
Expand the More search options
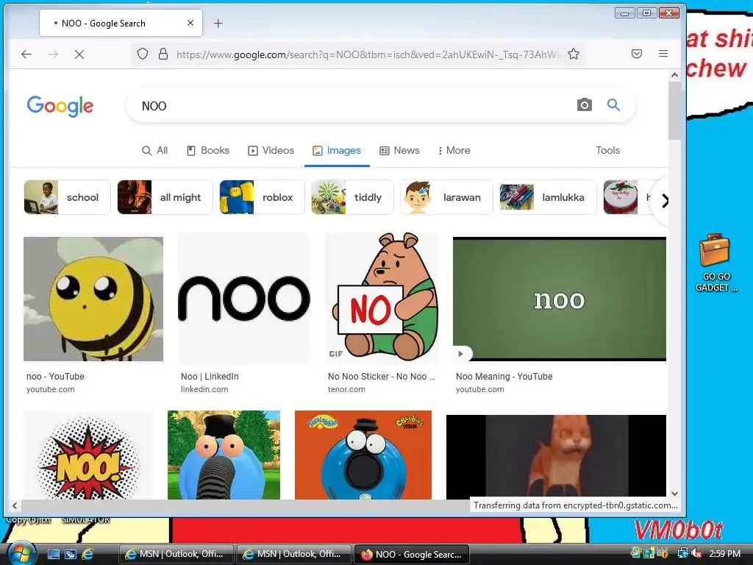click(454, 150)
